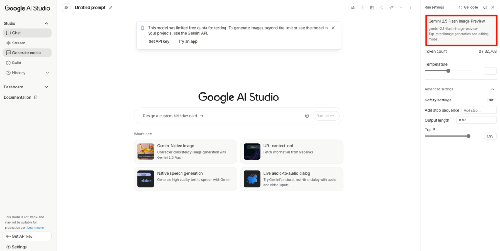Open the more options vertical dots menu

click(x=411, y=8)
